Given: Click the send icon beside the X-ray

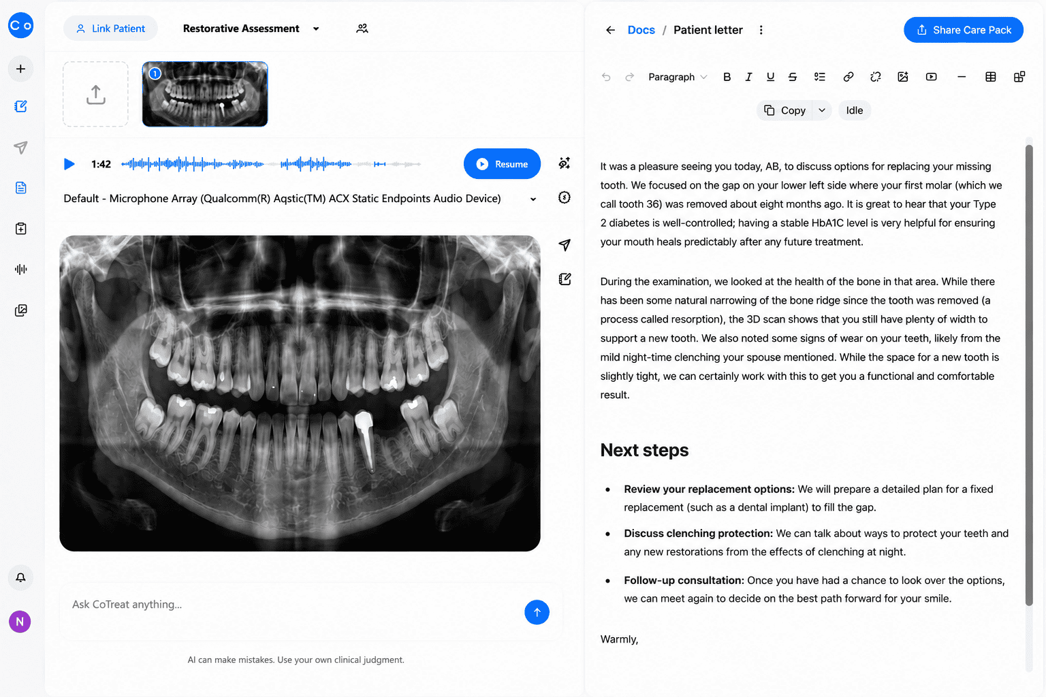Looking at the screenshot, I should pyautogui.click(x=565, y=245).
